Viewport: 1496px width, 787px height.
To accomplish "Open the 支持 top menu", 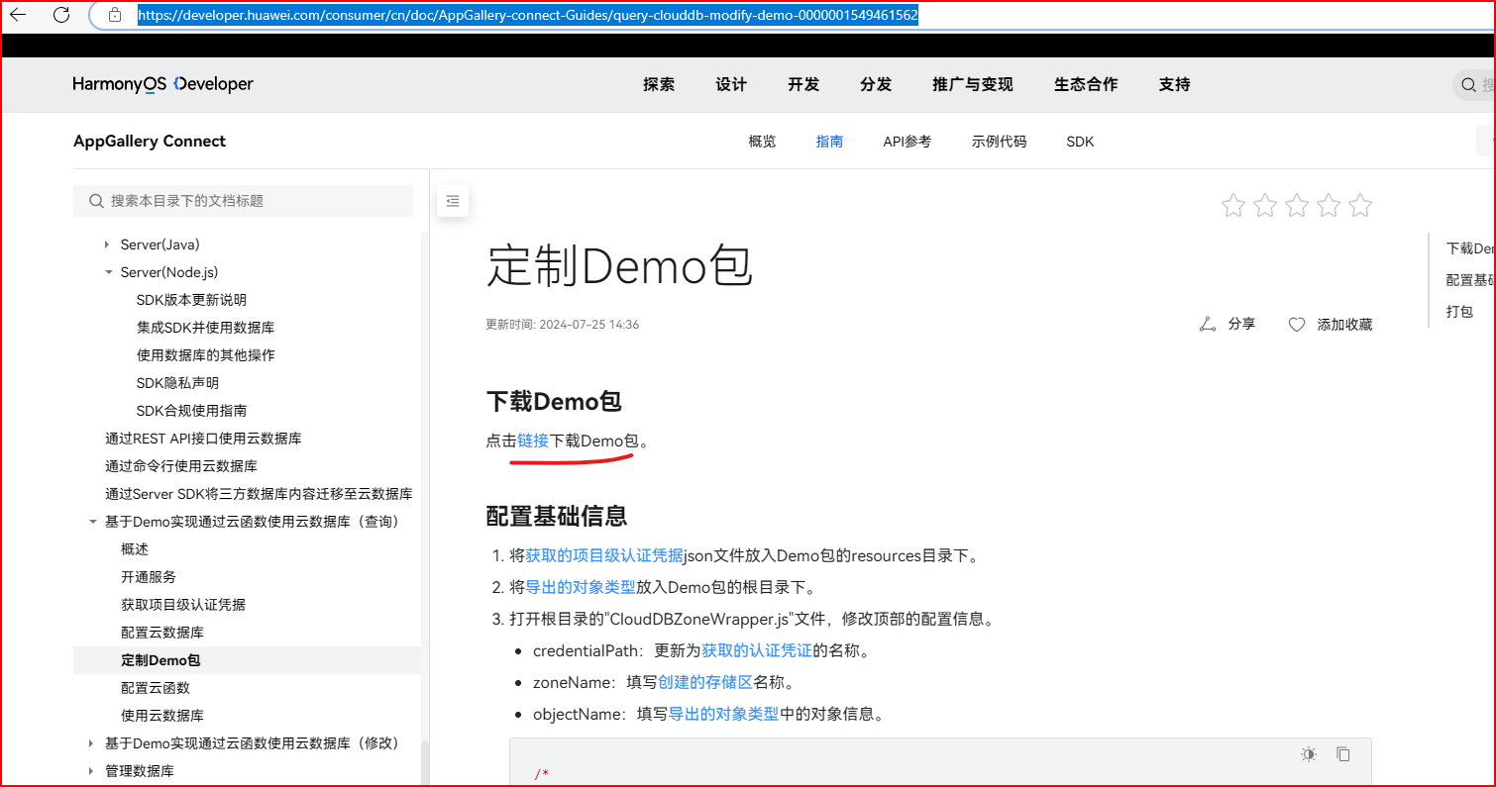I will (x=1175, y=85).
